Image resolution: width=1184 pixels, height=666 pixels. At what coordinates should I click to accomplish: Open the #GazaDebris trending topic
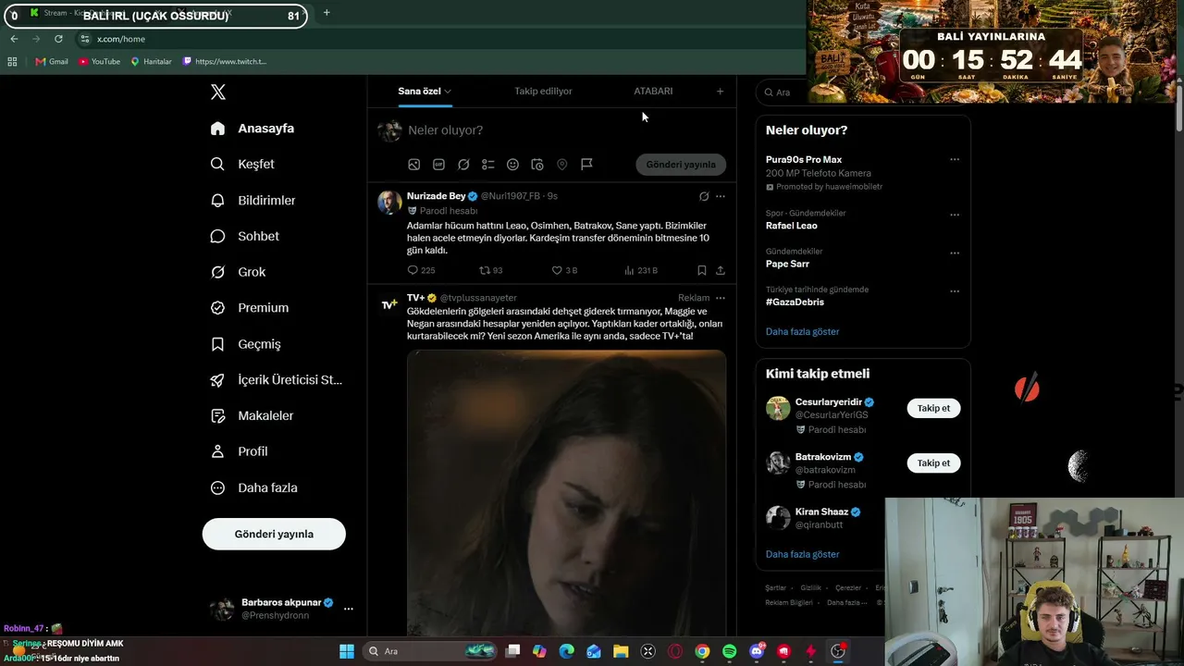pyautogui.click(x=795, y=302)
